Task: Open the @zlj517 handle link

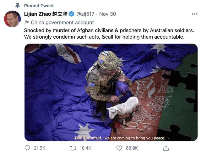Action: [85, 14]
